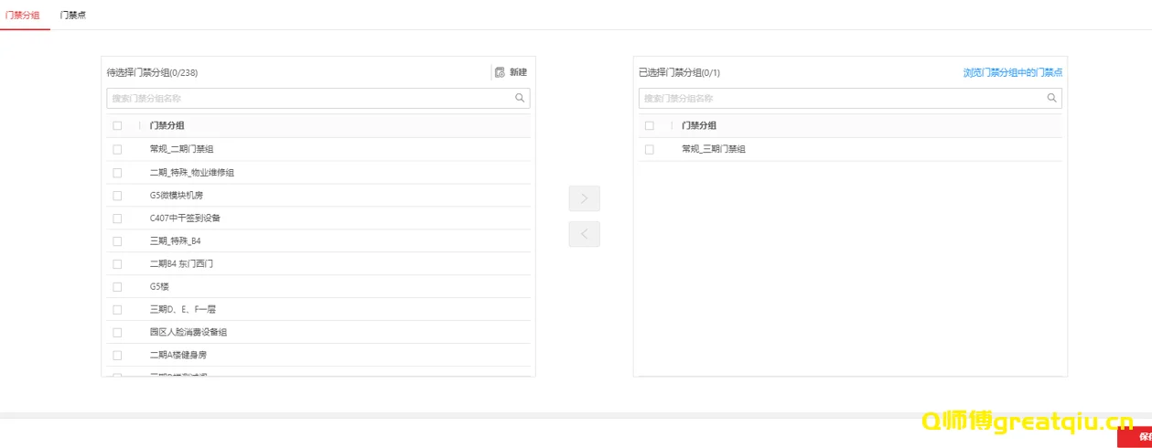Tick the 三期_特殊_B4 checkbox
This screenshot has height=448, width=1152.
117,241
